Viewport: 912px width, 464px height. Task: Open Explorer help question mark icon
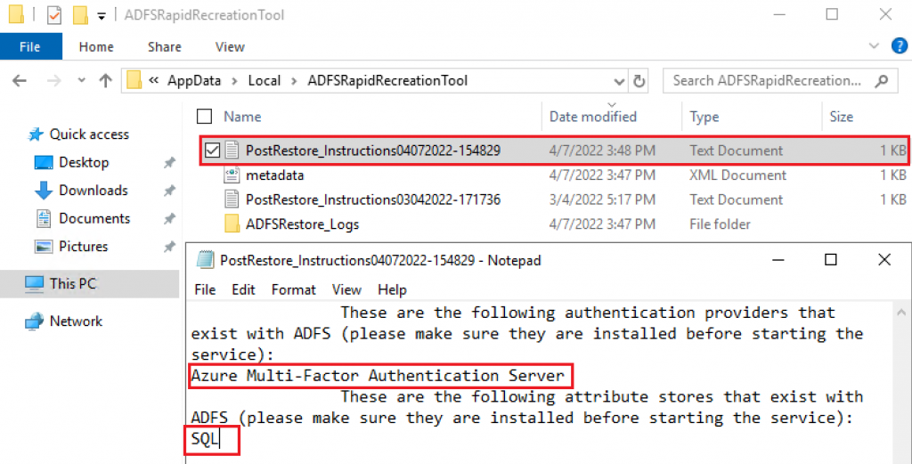[x=900, y=46]
